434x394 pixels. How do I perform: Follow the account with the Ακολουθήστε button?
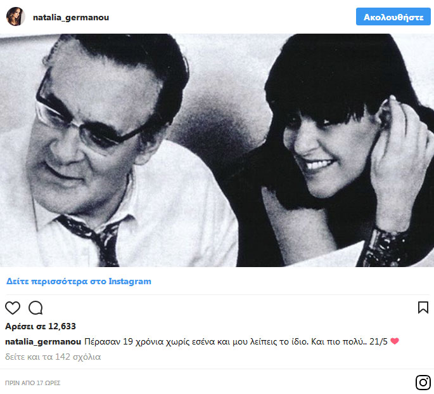coord(393,16)
